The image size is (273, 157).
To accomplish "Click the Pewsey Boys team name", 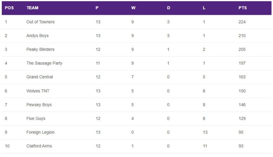I will point(39,105).
